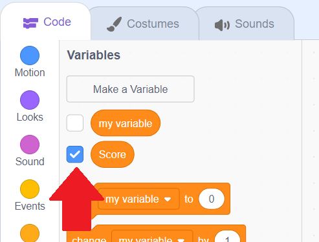Click the change-by value field showing 1
Image resolution: width=319 pixels, height=242 pixels.
[227, 237]
